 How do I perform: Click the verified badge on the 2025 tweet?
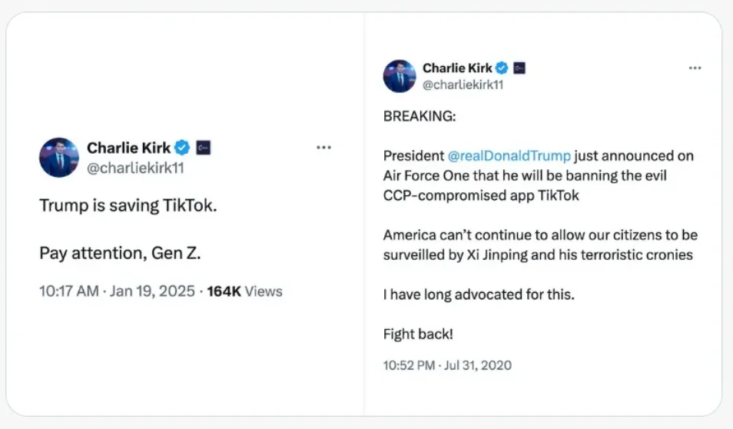[x=182, y=148]
